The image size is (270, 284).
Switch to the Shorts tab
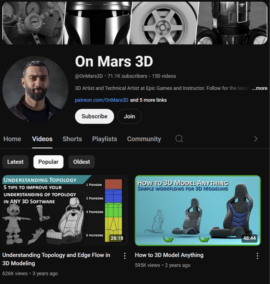click(x=72, y=139)
